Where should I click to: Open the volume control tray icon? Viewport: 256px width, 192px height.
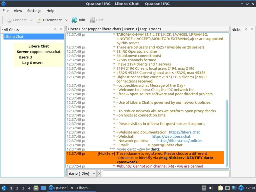[211, 188]
